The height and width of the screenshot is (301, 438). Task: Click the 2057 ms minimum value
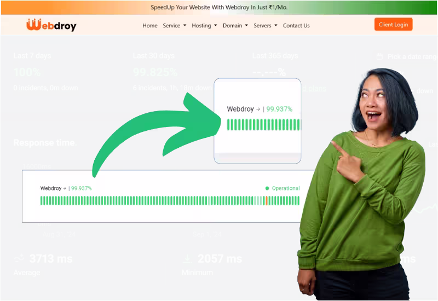click(220, 258)
